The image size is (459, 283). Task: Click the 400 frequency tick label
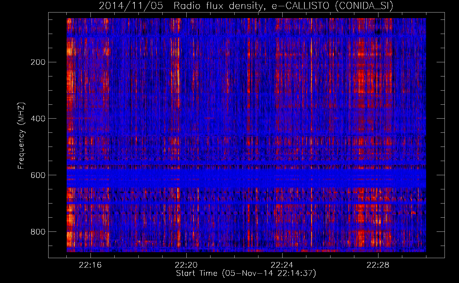[x=38, y=119]
